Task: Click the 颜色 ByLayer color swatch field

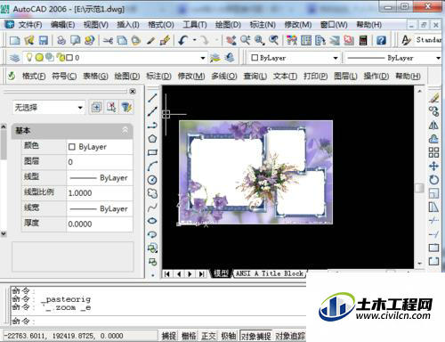Action: tap(100, 147)
